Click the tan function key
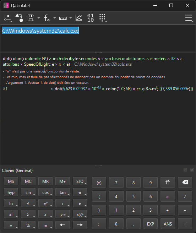The height and width of the screenshot is (233, 196). (62, 192)
